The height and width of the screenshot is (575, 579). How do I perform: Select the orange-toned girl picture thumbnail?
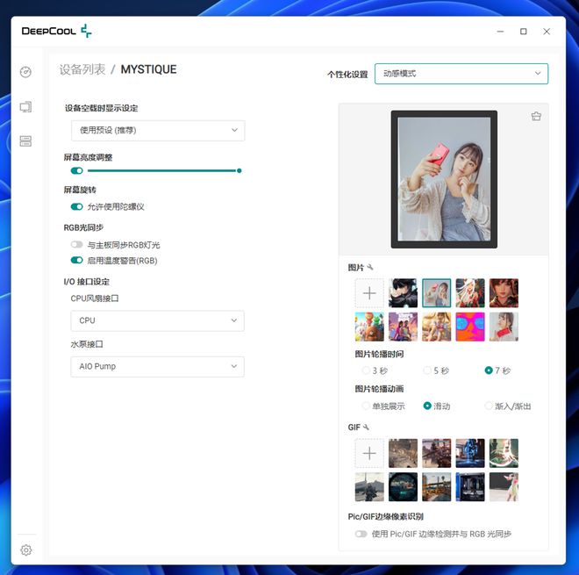[x=437, y=327]
